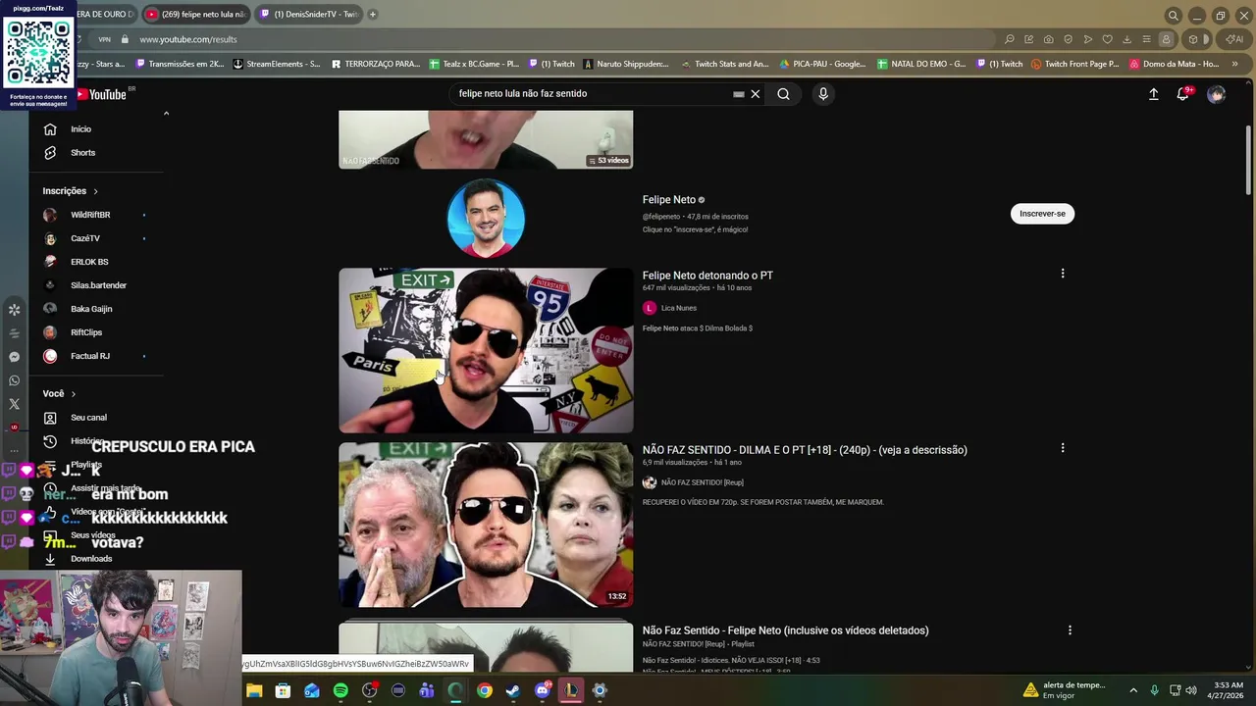The width and height of the screenshot is (1256, 706).
Task: Show more bookmarks with the chevron
Action: [x=1234, y=64]
